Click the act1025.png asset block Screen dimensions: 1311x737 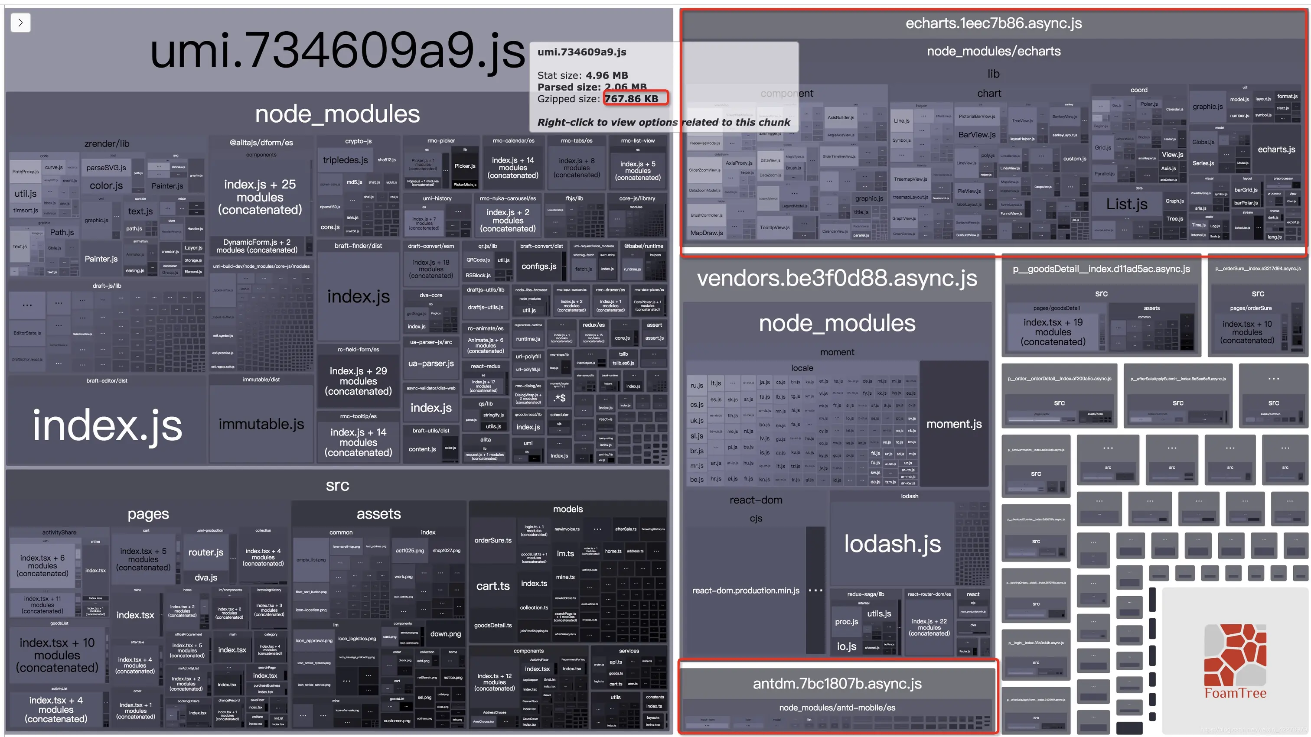point(410,550)
